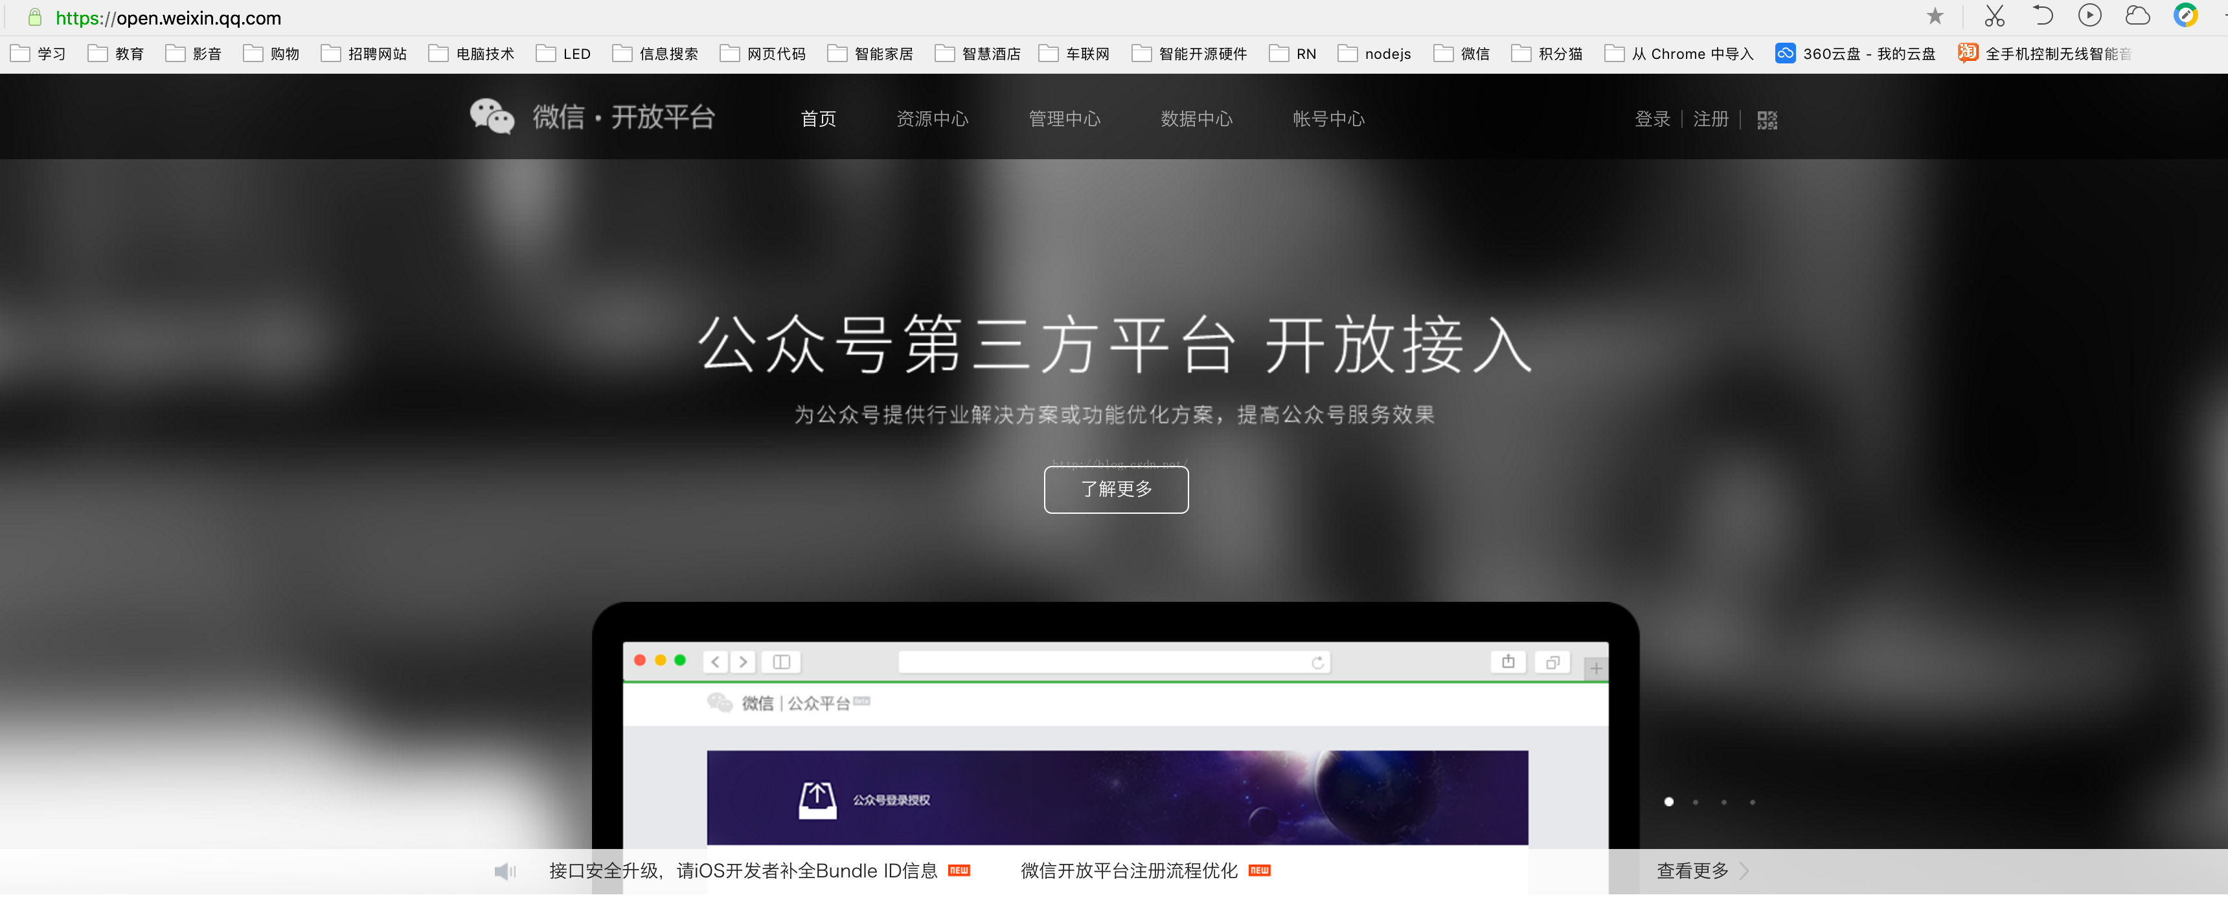
Task: Open the 积分猫 bookmark folder
Action: tap(1547, 54)
